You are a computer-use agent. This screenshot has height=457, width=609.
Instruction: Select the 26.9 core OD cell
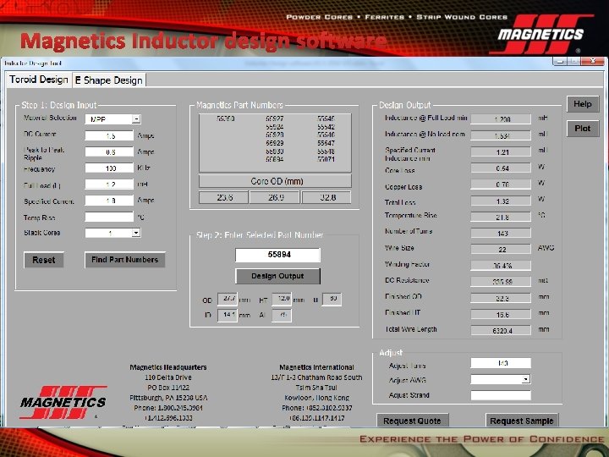[275, 197]
